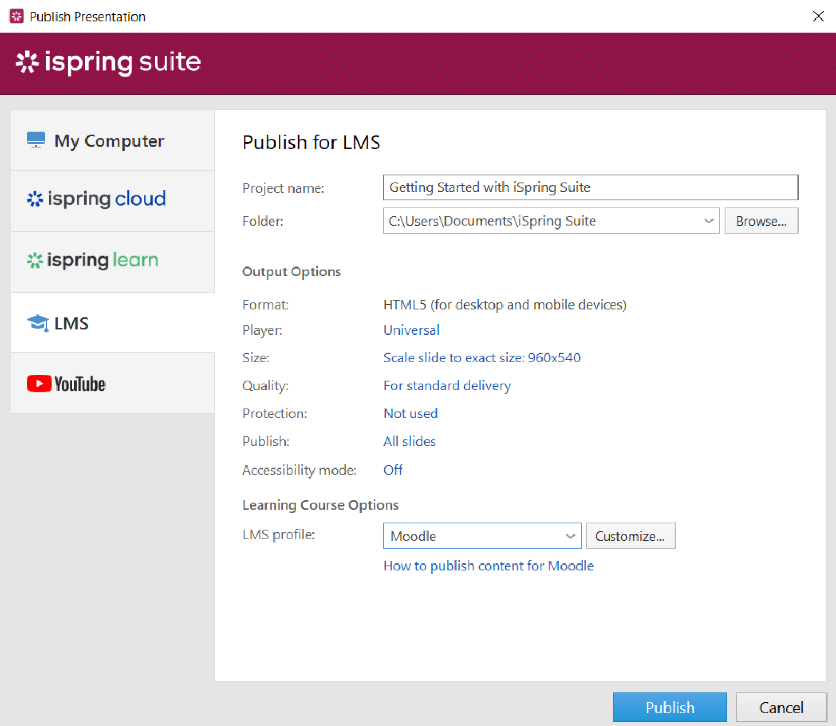Click the iSpring Suite logo in banner
This screenshot has width=836, height=726.
[x=108, y=62]
